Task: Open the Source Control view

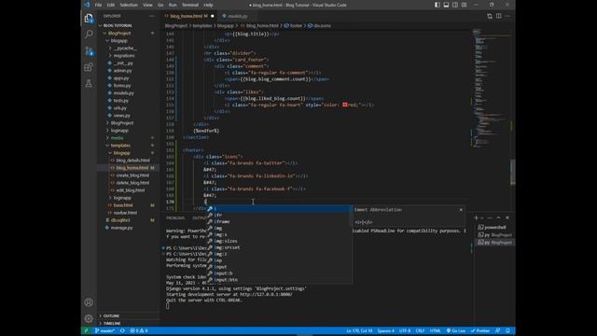Action: click(89, 50)
